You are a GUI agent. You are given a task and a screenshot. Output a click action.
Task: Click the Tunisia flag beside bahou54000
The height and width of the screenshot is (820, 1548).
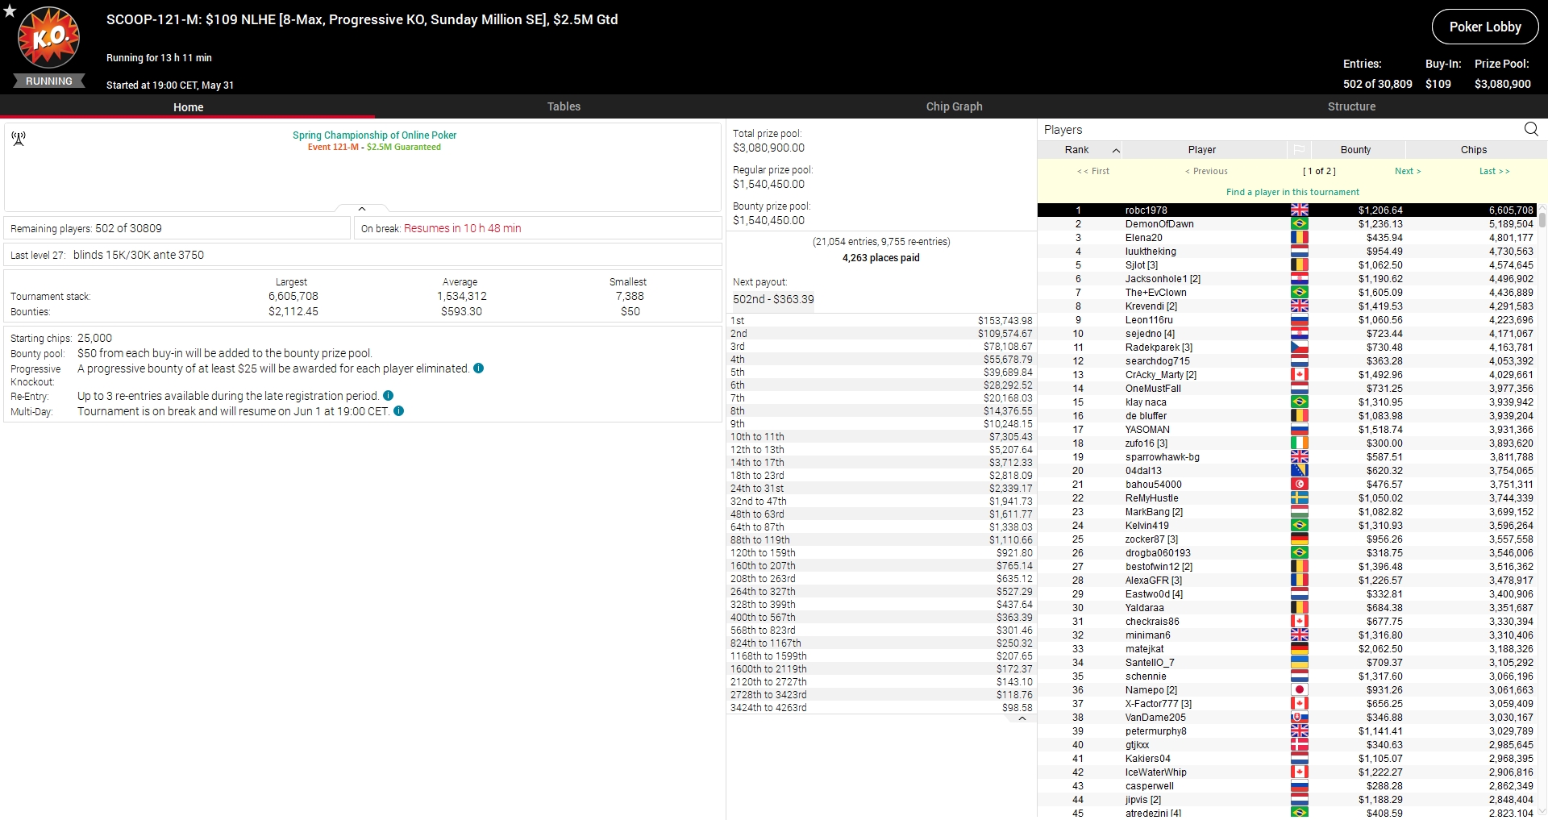1299,485
